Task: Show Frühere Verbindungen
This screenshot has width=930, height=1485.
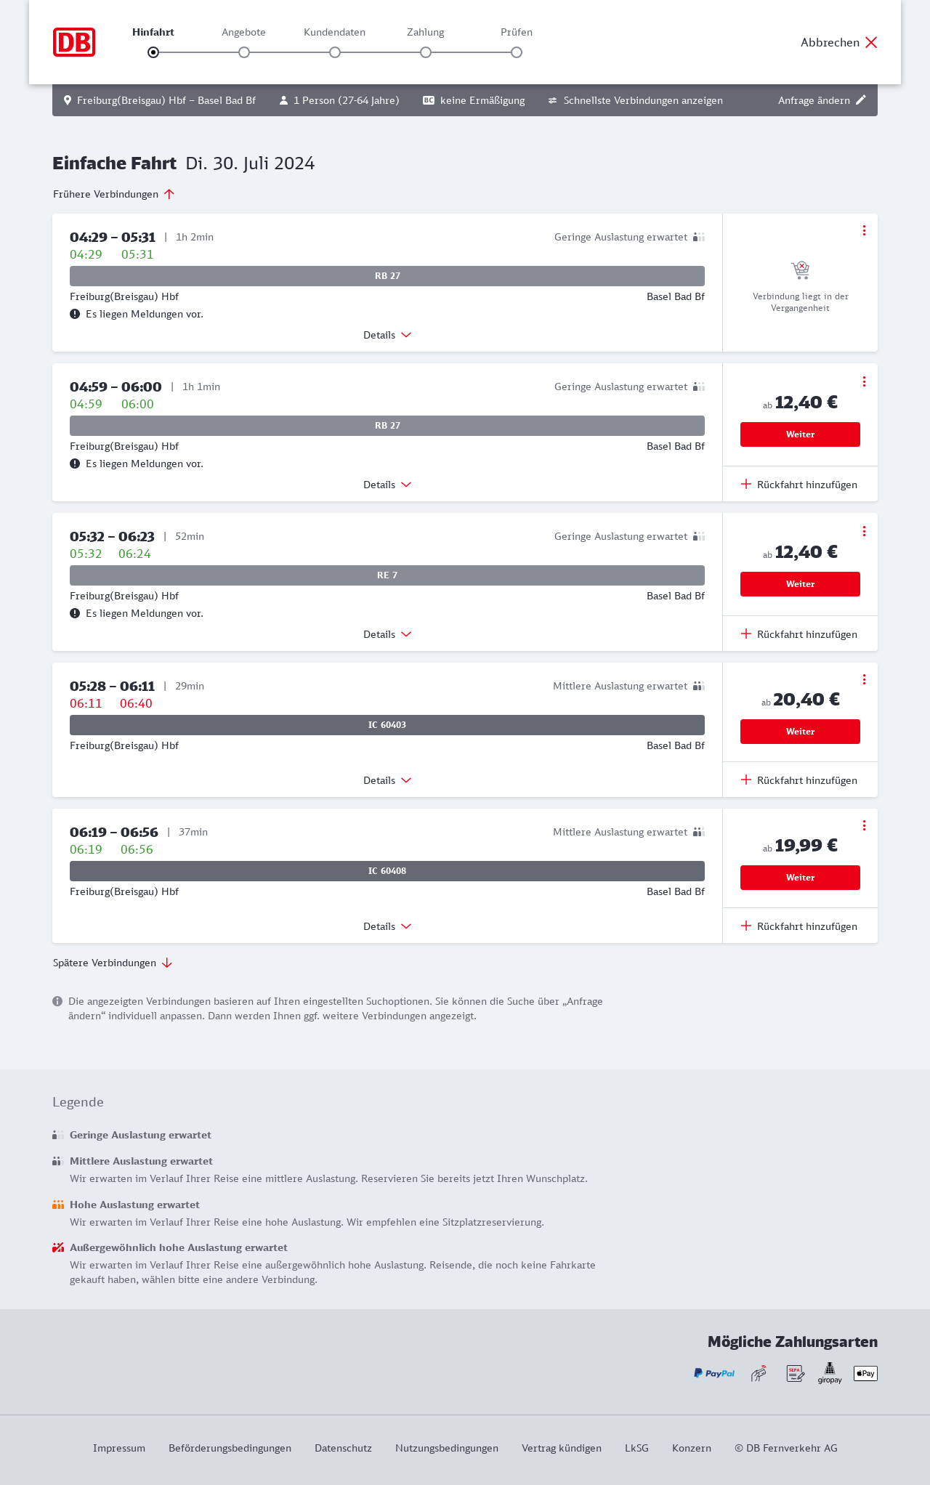Action: click(x=114, y=194)
